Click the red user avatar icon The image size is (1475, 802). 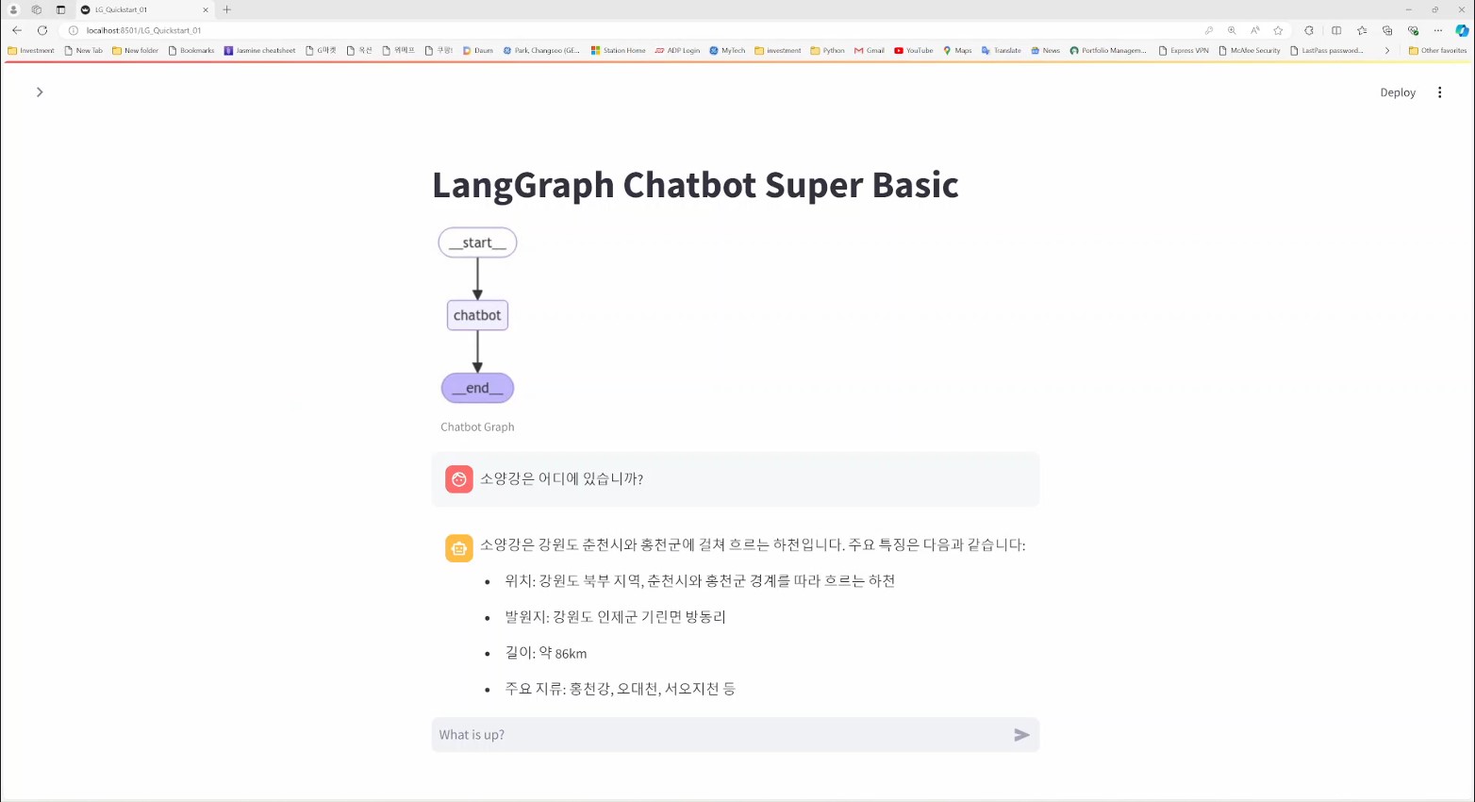[459, 479]
